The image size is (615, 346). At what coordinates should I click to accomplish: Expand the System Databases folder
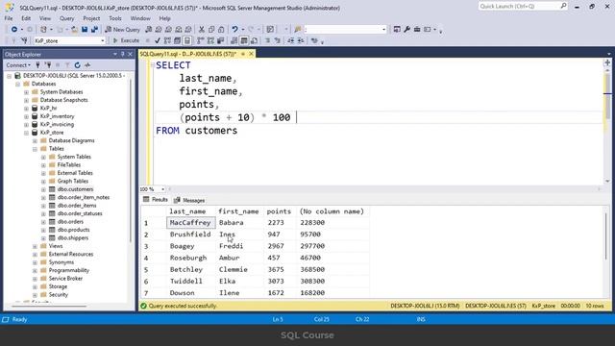point(26,92)
